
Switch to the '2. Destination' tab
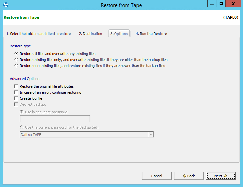point(90,34)
